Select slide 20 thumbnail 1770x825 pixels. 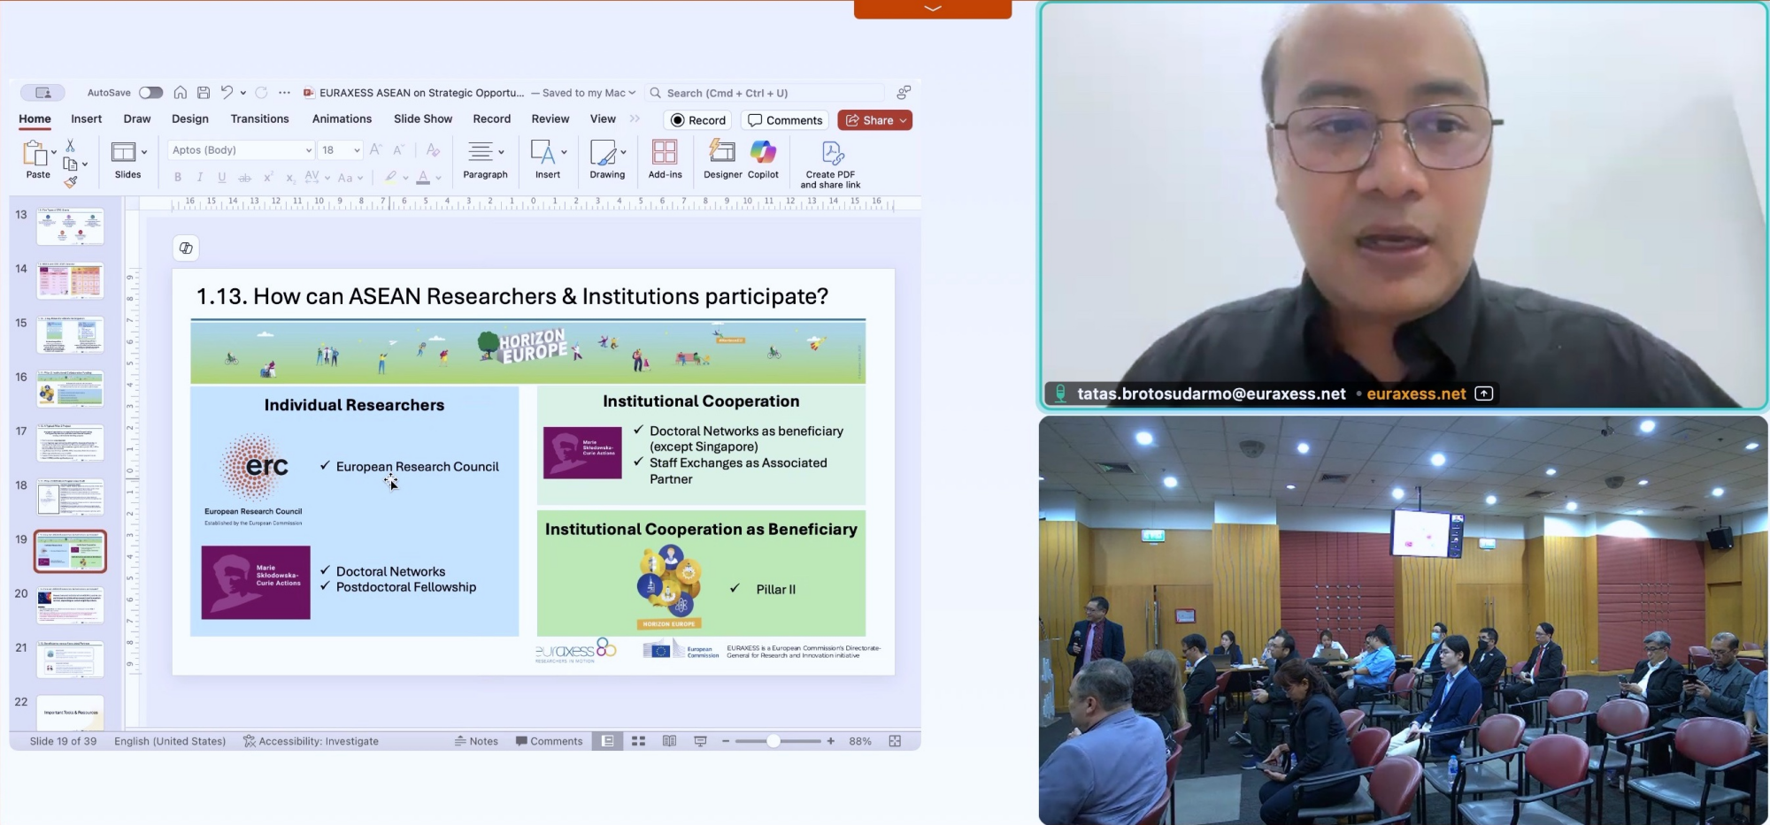pos(70,606)
